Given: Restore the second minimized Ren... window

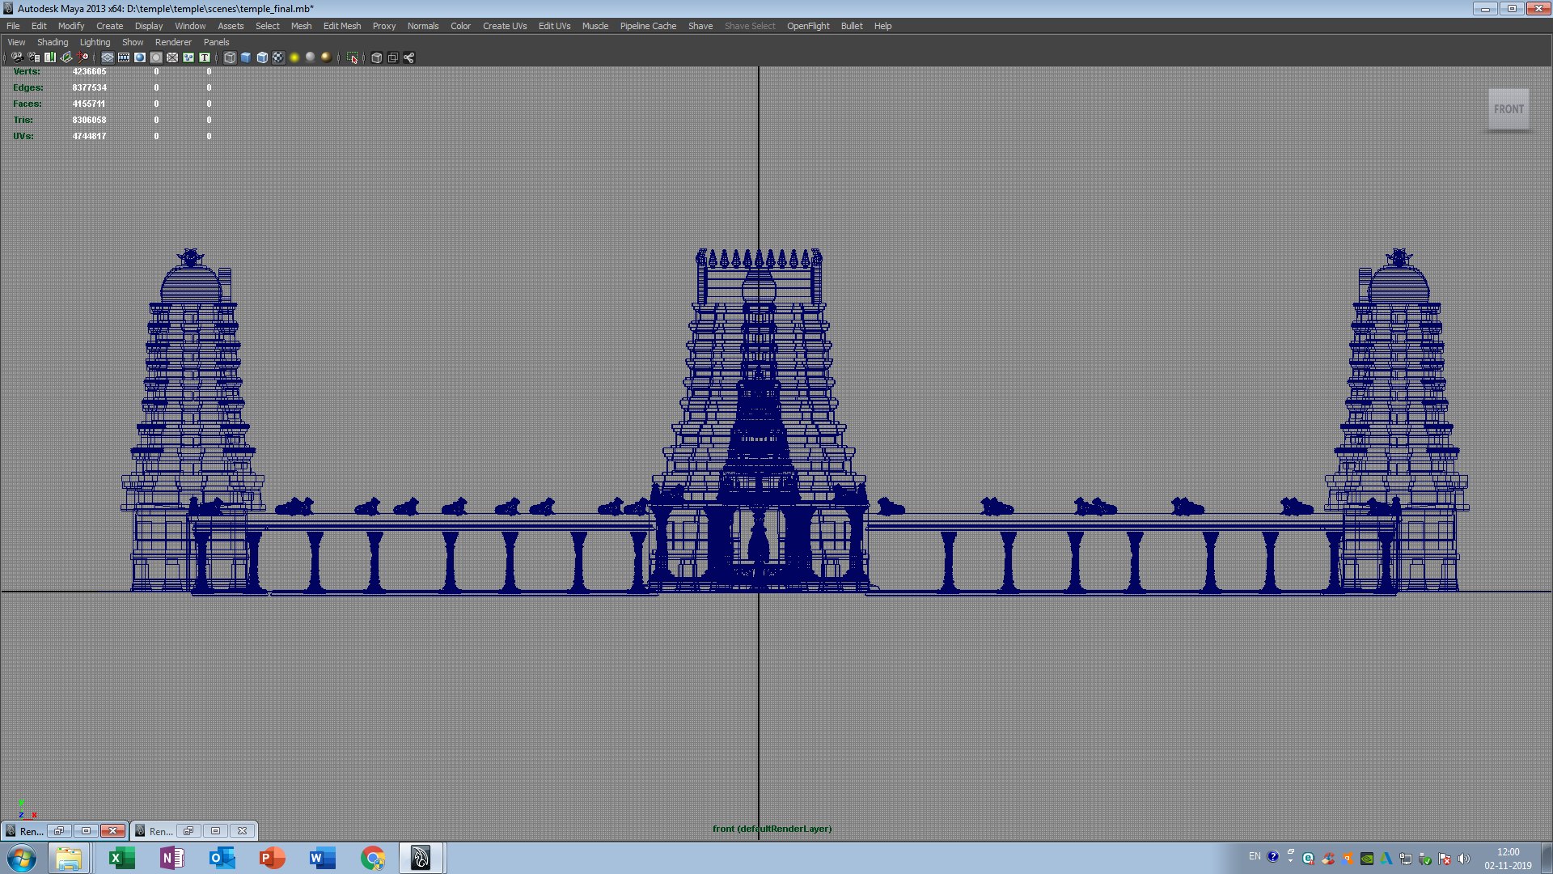Looking at the screenshot, I should (188, 831).
